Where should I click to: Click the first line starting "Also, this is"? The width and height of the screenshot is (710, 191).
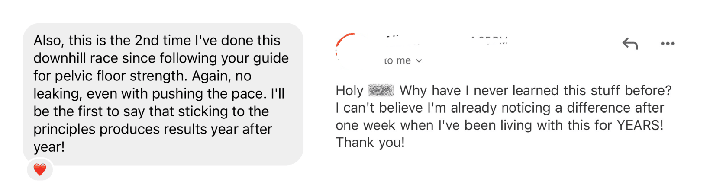point(157,40)
